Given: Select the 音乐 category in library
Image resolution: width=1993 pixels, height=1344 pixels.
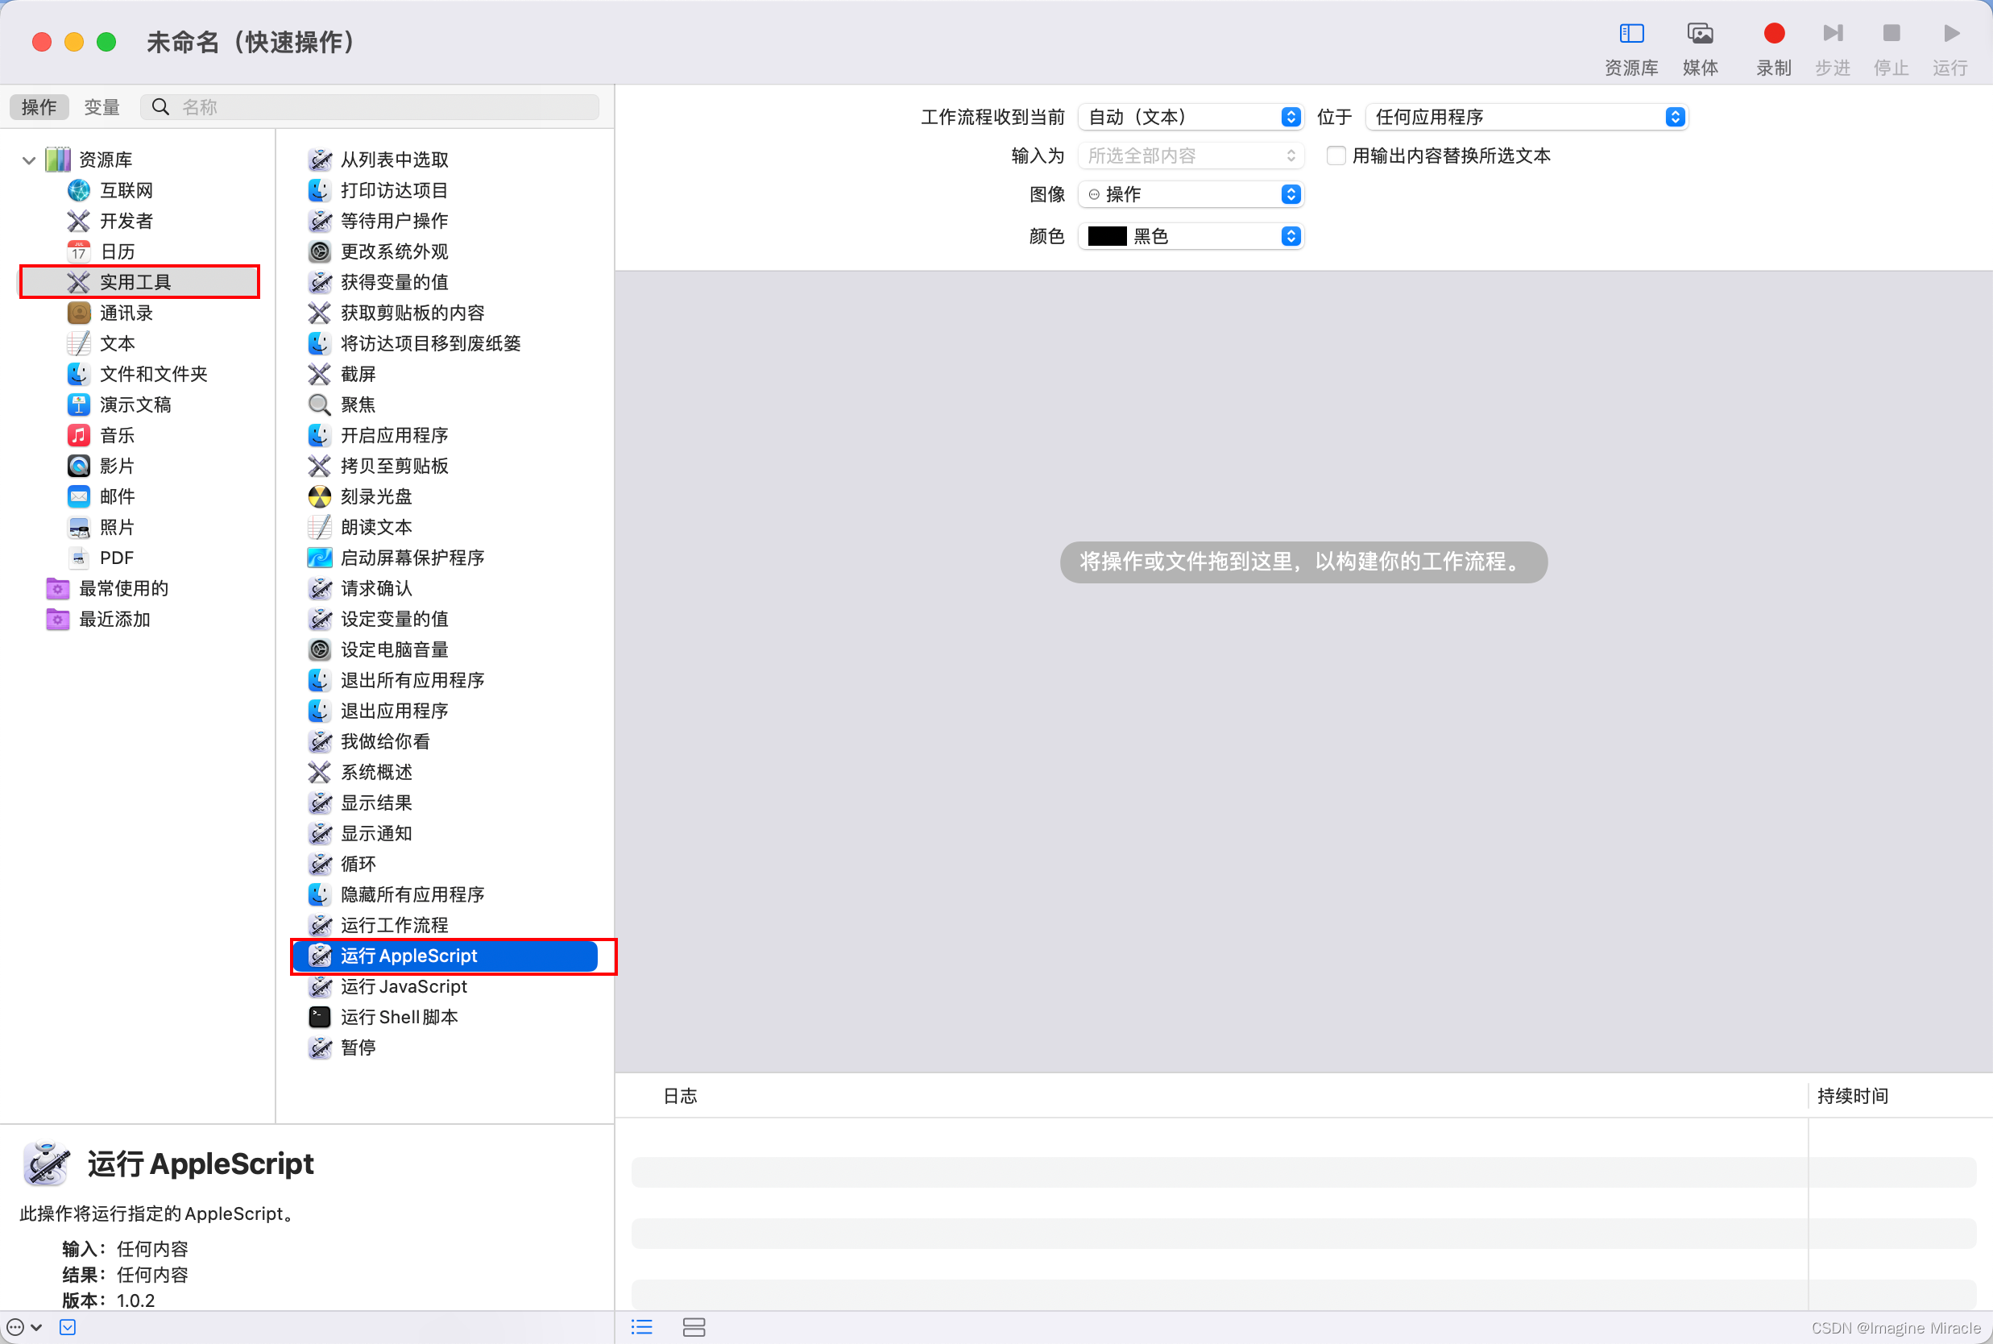Looking at the screenshot, I should 117,435.
